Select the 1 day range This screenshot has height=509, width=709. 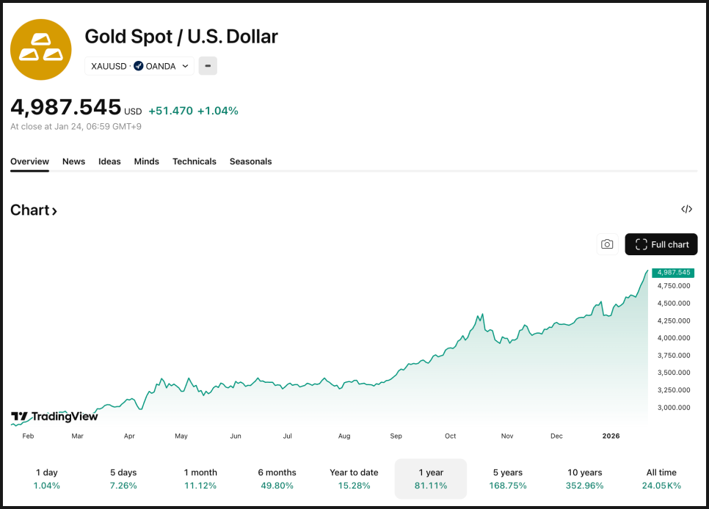(47, 478)
